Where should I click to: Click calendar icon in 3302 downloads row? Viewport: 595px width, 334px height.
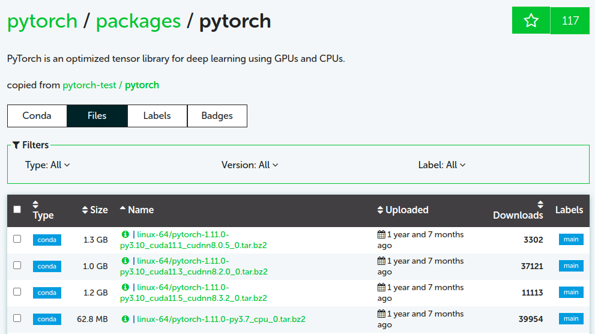coord(381,234)
